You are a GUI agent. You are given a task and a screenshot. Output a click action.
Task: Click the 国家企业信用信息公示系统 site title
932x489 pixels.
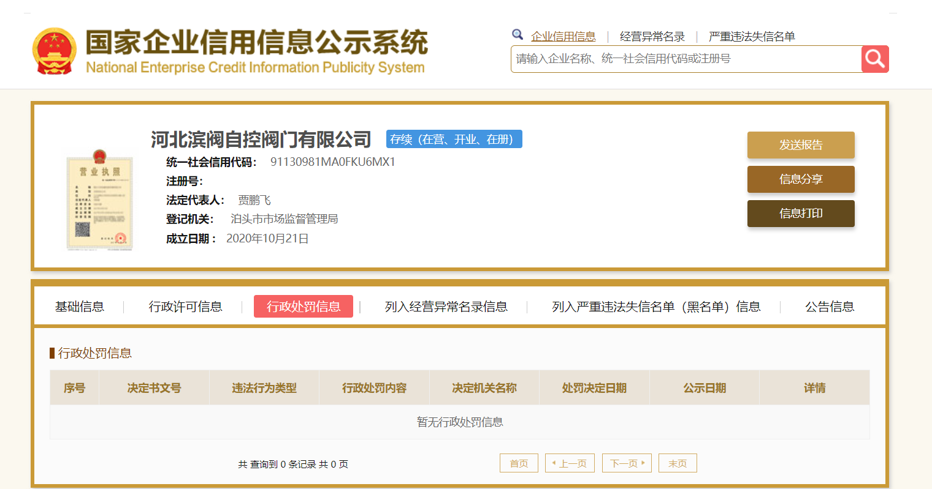coord(256,42)
